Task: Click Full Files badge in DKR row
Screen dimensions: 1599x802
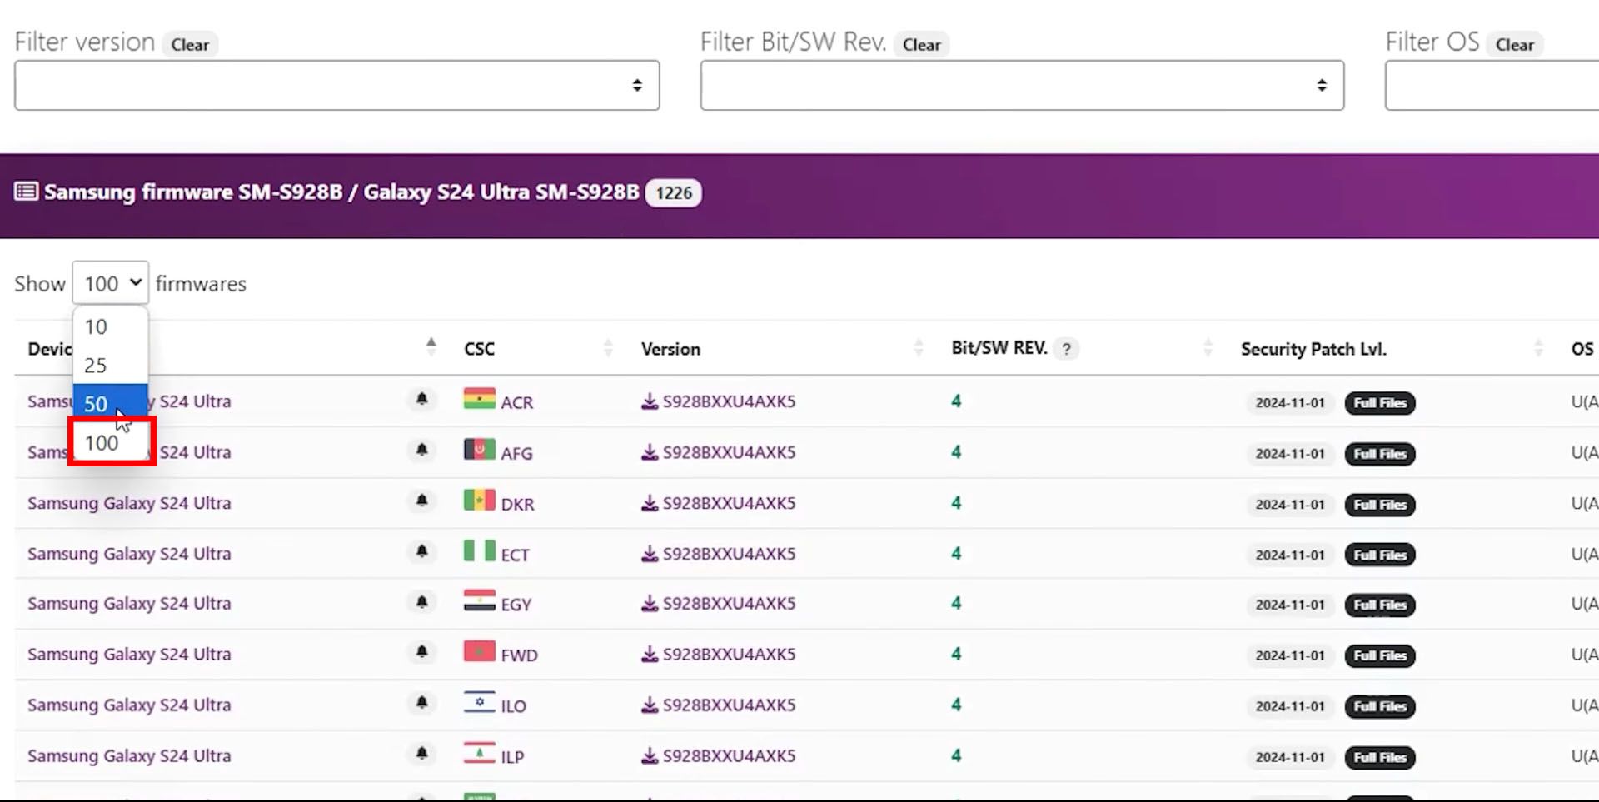Action: point(1380,505)
